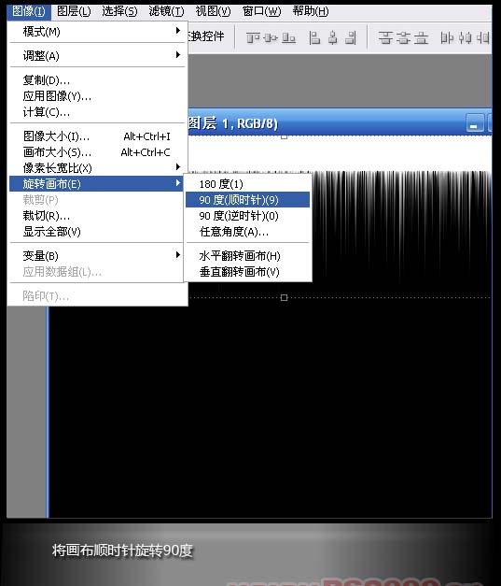Click the top-center transform handle
Viewport: 501px width, 586px height.
285,136
